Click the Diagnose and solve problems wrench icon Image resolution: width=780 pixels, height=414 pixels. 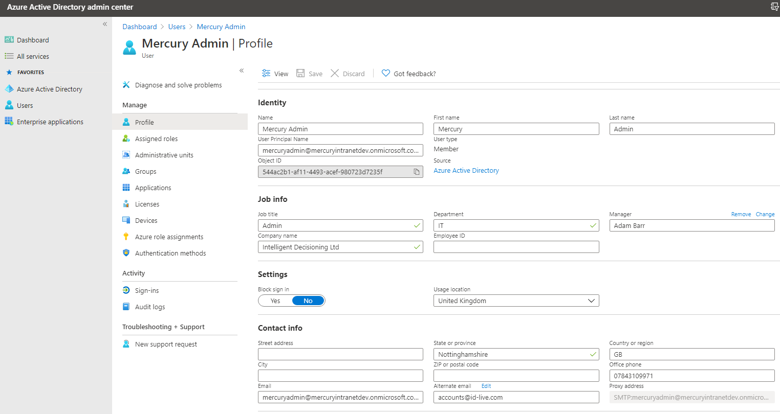point(126,85)
